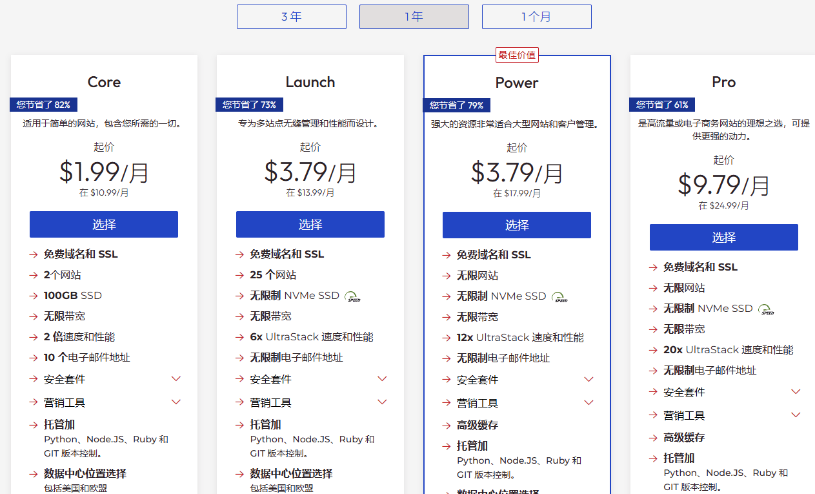Expand 营销工具 in the Launch plan
The image size is (815, 494).
pyautogui.click(x=382, y=402)
